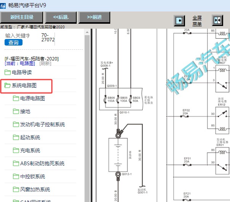Click the 全屏 link
The height and width of the screenshot is (202, 230).
(x=197, y=18)
